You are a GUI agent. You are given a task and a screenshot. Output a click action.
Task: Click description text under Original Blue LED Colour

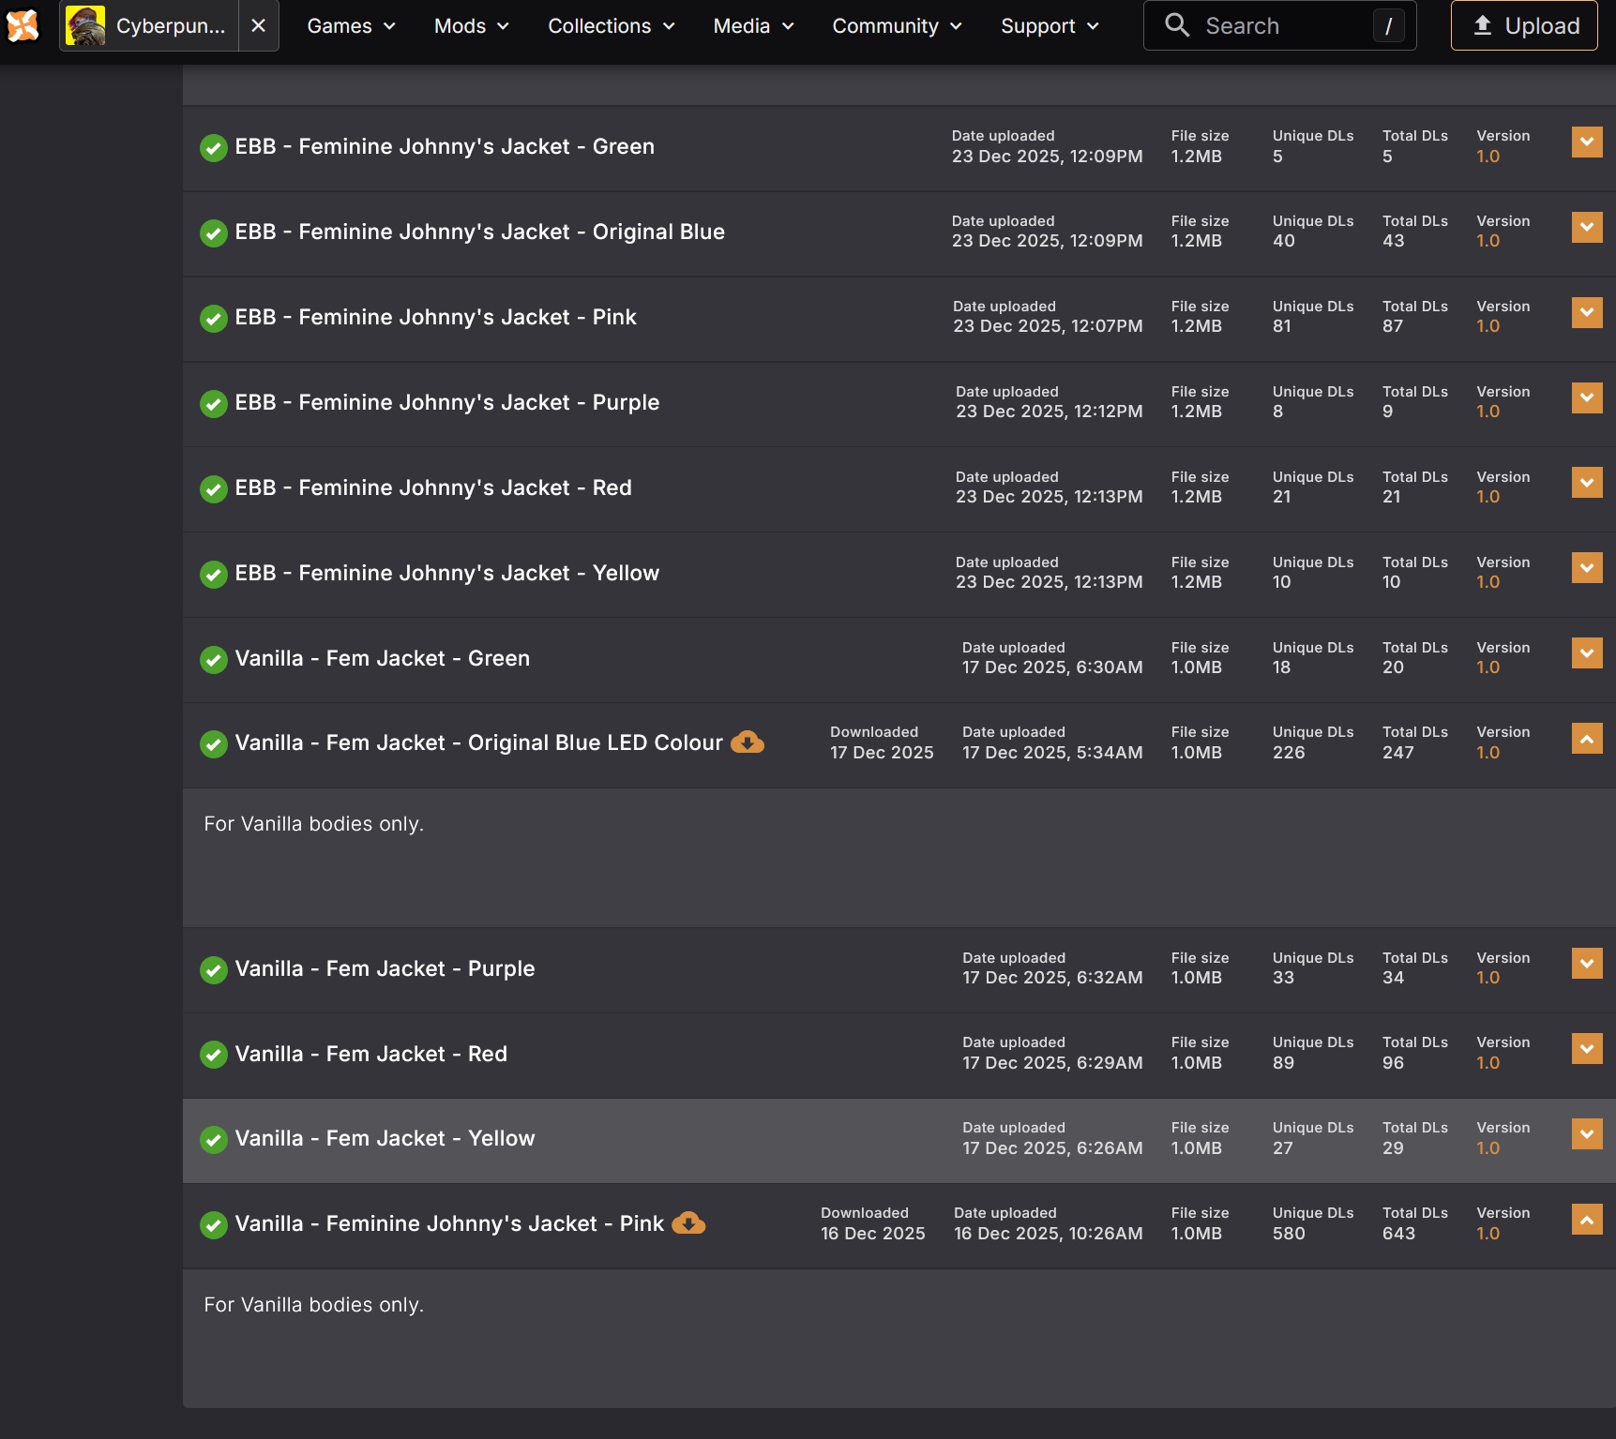point(314,824)
